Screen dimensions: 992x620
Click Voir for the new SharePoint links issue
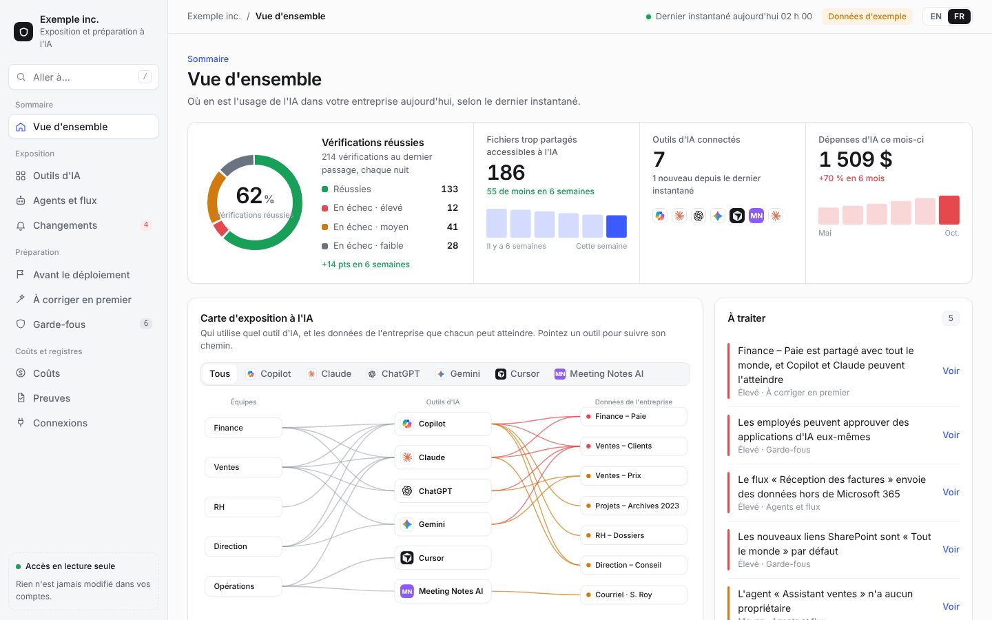coord(951,549)
